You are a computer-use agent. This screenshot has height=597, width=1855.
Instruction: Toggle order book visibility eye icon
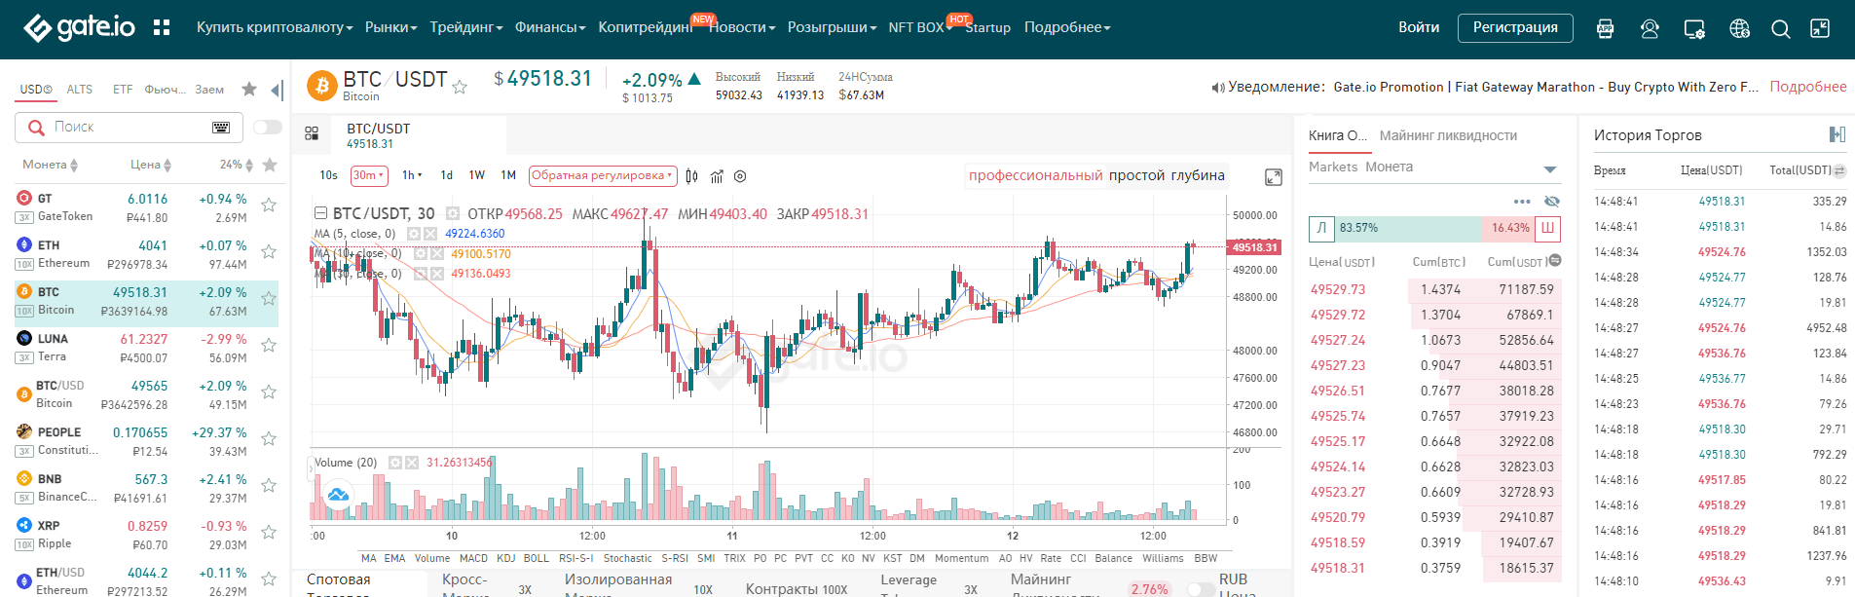pos(1552,202)
